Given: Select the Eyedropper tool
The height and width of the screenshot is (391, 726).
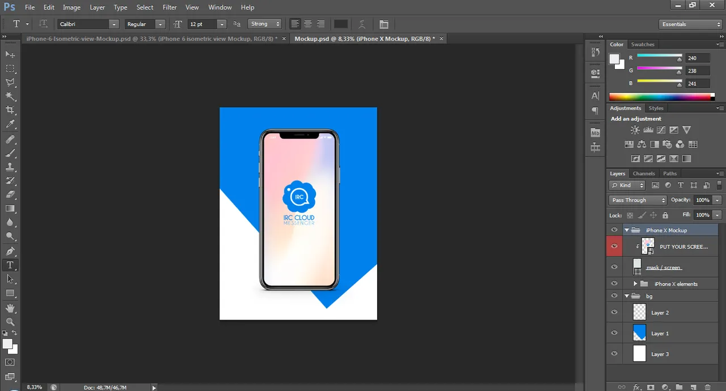Looking at the screenshot, I should (10, 124).
